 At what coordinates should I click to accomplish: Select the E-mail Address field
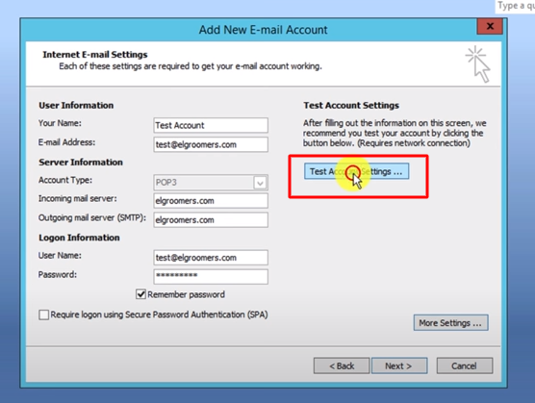[x=211, y=144]
